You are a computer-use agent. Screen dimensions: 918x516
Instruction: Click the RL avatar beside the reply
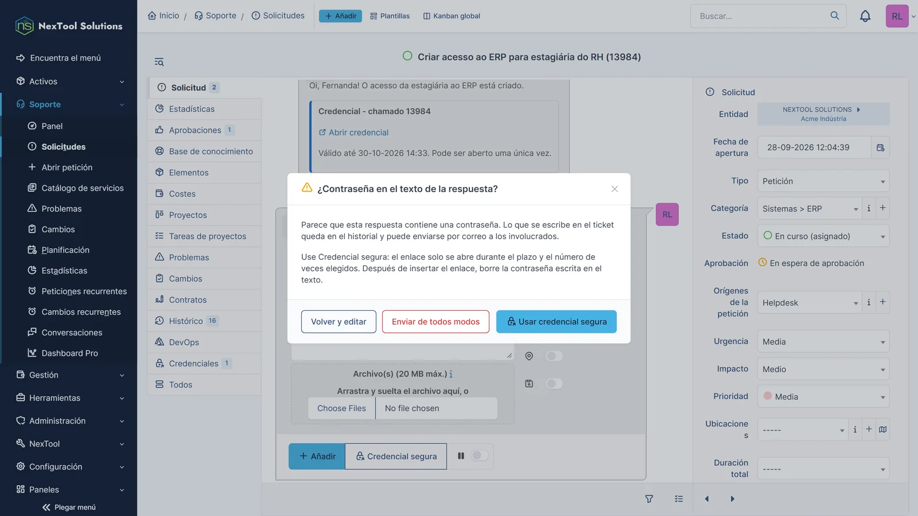coord(667,214)
